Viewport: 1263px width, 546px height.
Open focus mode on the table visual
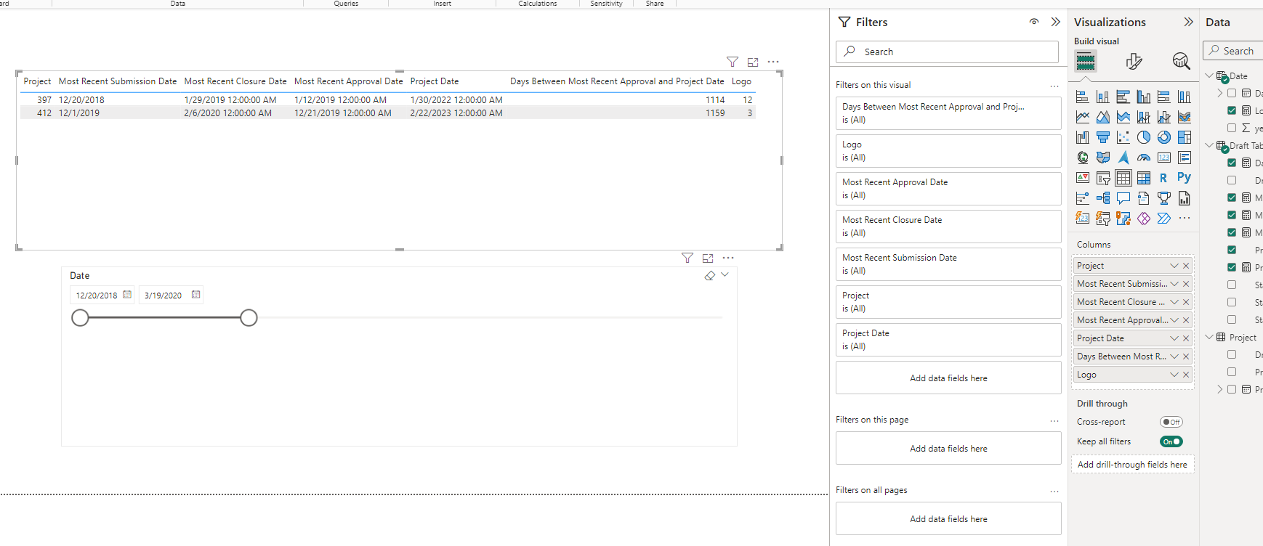pyautogui.click(x=753, y=62)
